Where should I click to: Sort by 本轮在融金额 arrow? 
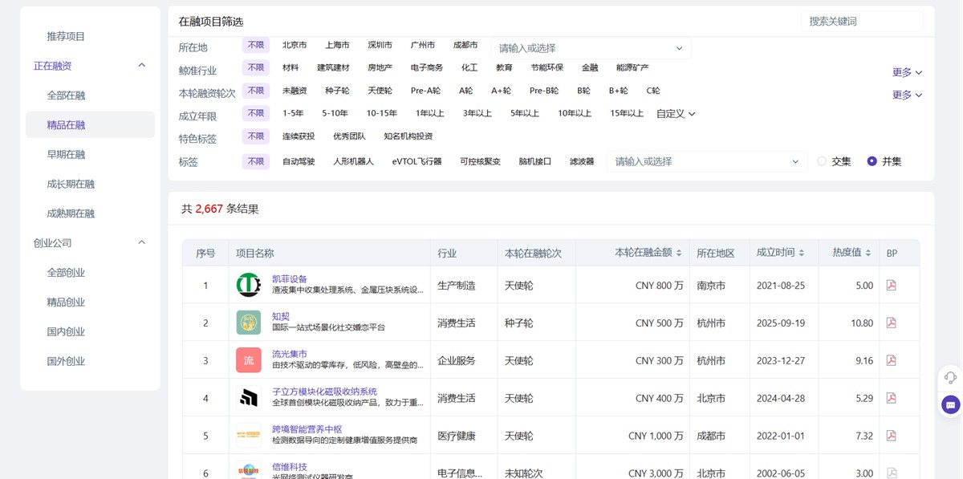coord(678,252)
